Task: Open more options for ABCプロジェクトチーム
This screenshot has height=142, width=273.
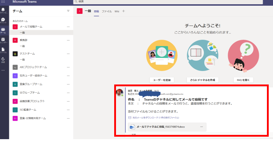Action: coord(68,67)
